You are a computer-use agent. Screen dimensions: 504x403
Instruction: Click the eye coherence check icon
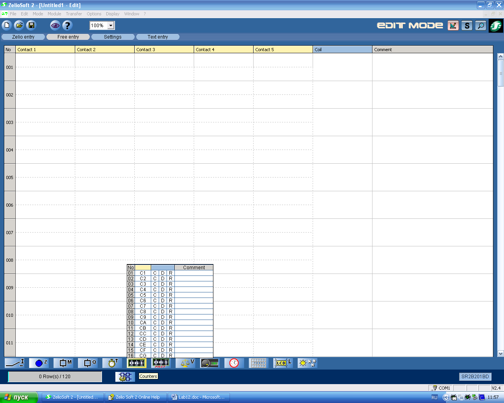point(55,26)
